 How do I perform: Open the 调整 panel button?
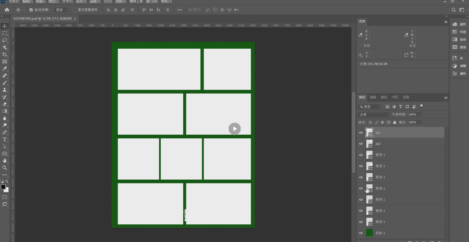point(459,66)
